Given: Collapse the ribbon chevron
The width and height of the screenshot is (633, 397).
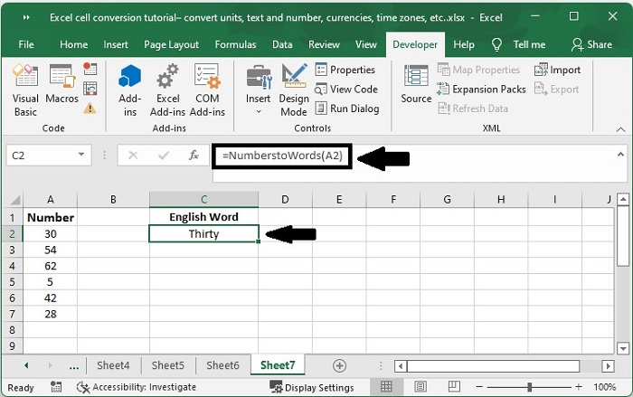Looking at the screenshot, I should click(x=621, y=129).
